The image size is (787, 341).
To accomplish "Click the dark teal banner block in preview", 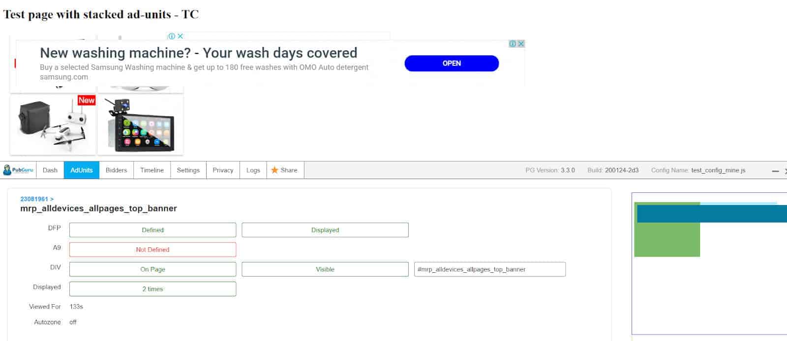I will 712,214.
